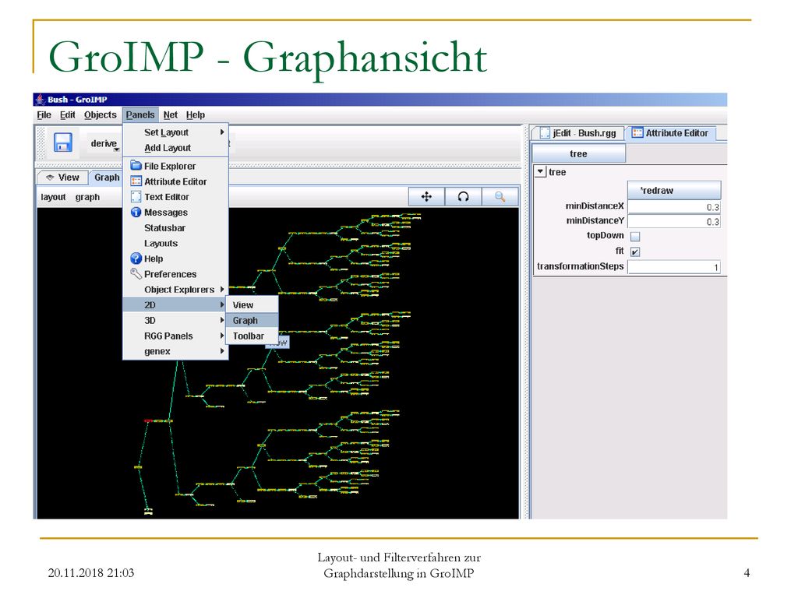Expand Object Explorers submenu

(x=175, y=290)
